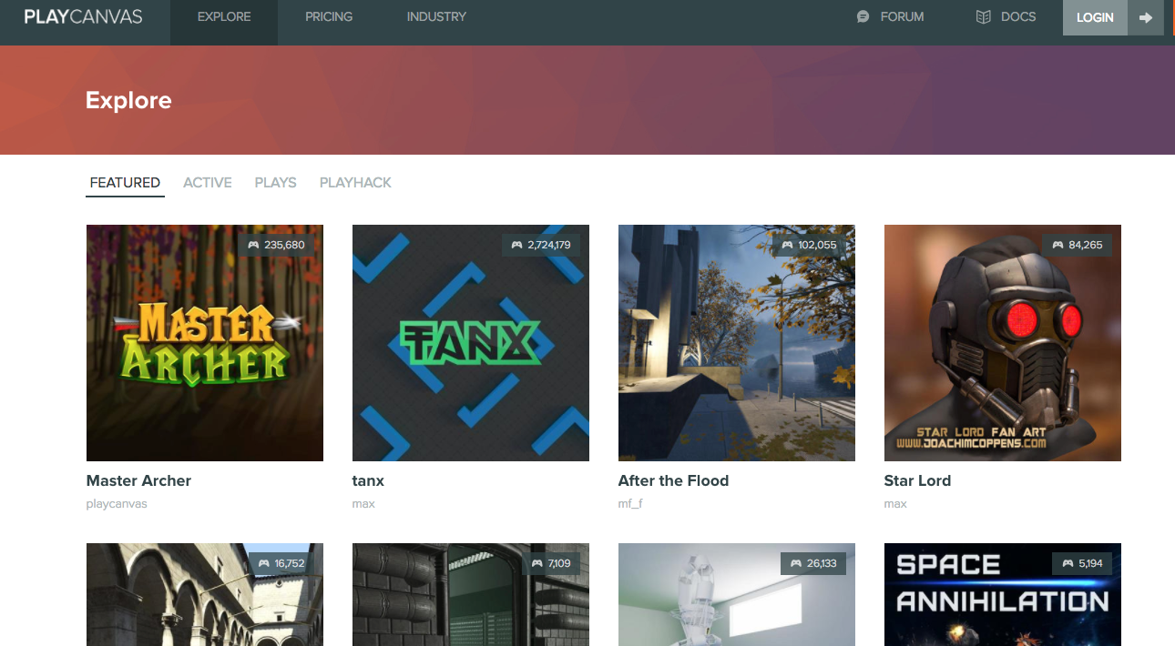Open the Pricing page

(x=329, y=17)
